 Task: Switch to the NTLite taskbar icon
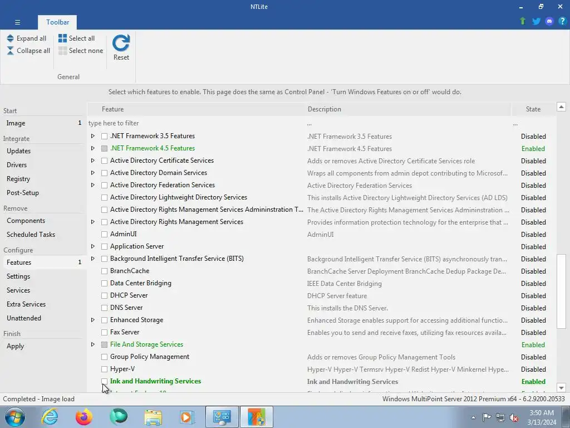coord(257,417)
